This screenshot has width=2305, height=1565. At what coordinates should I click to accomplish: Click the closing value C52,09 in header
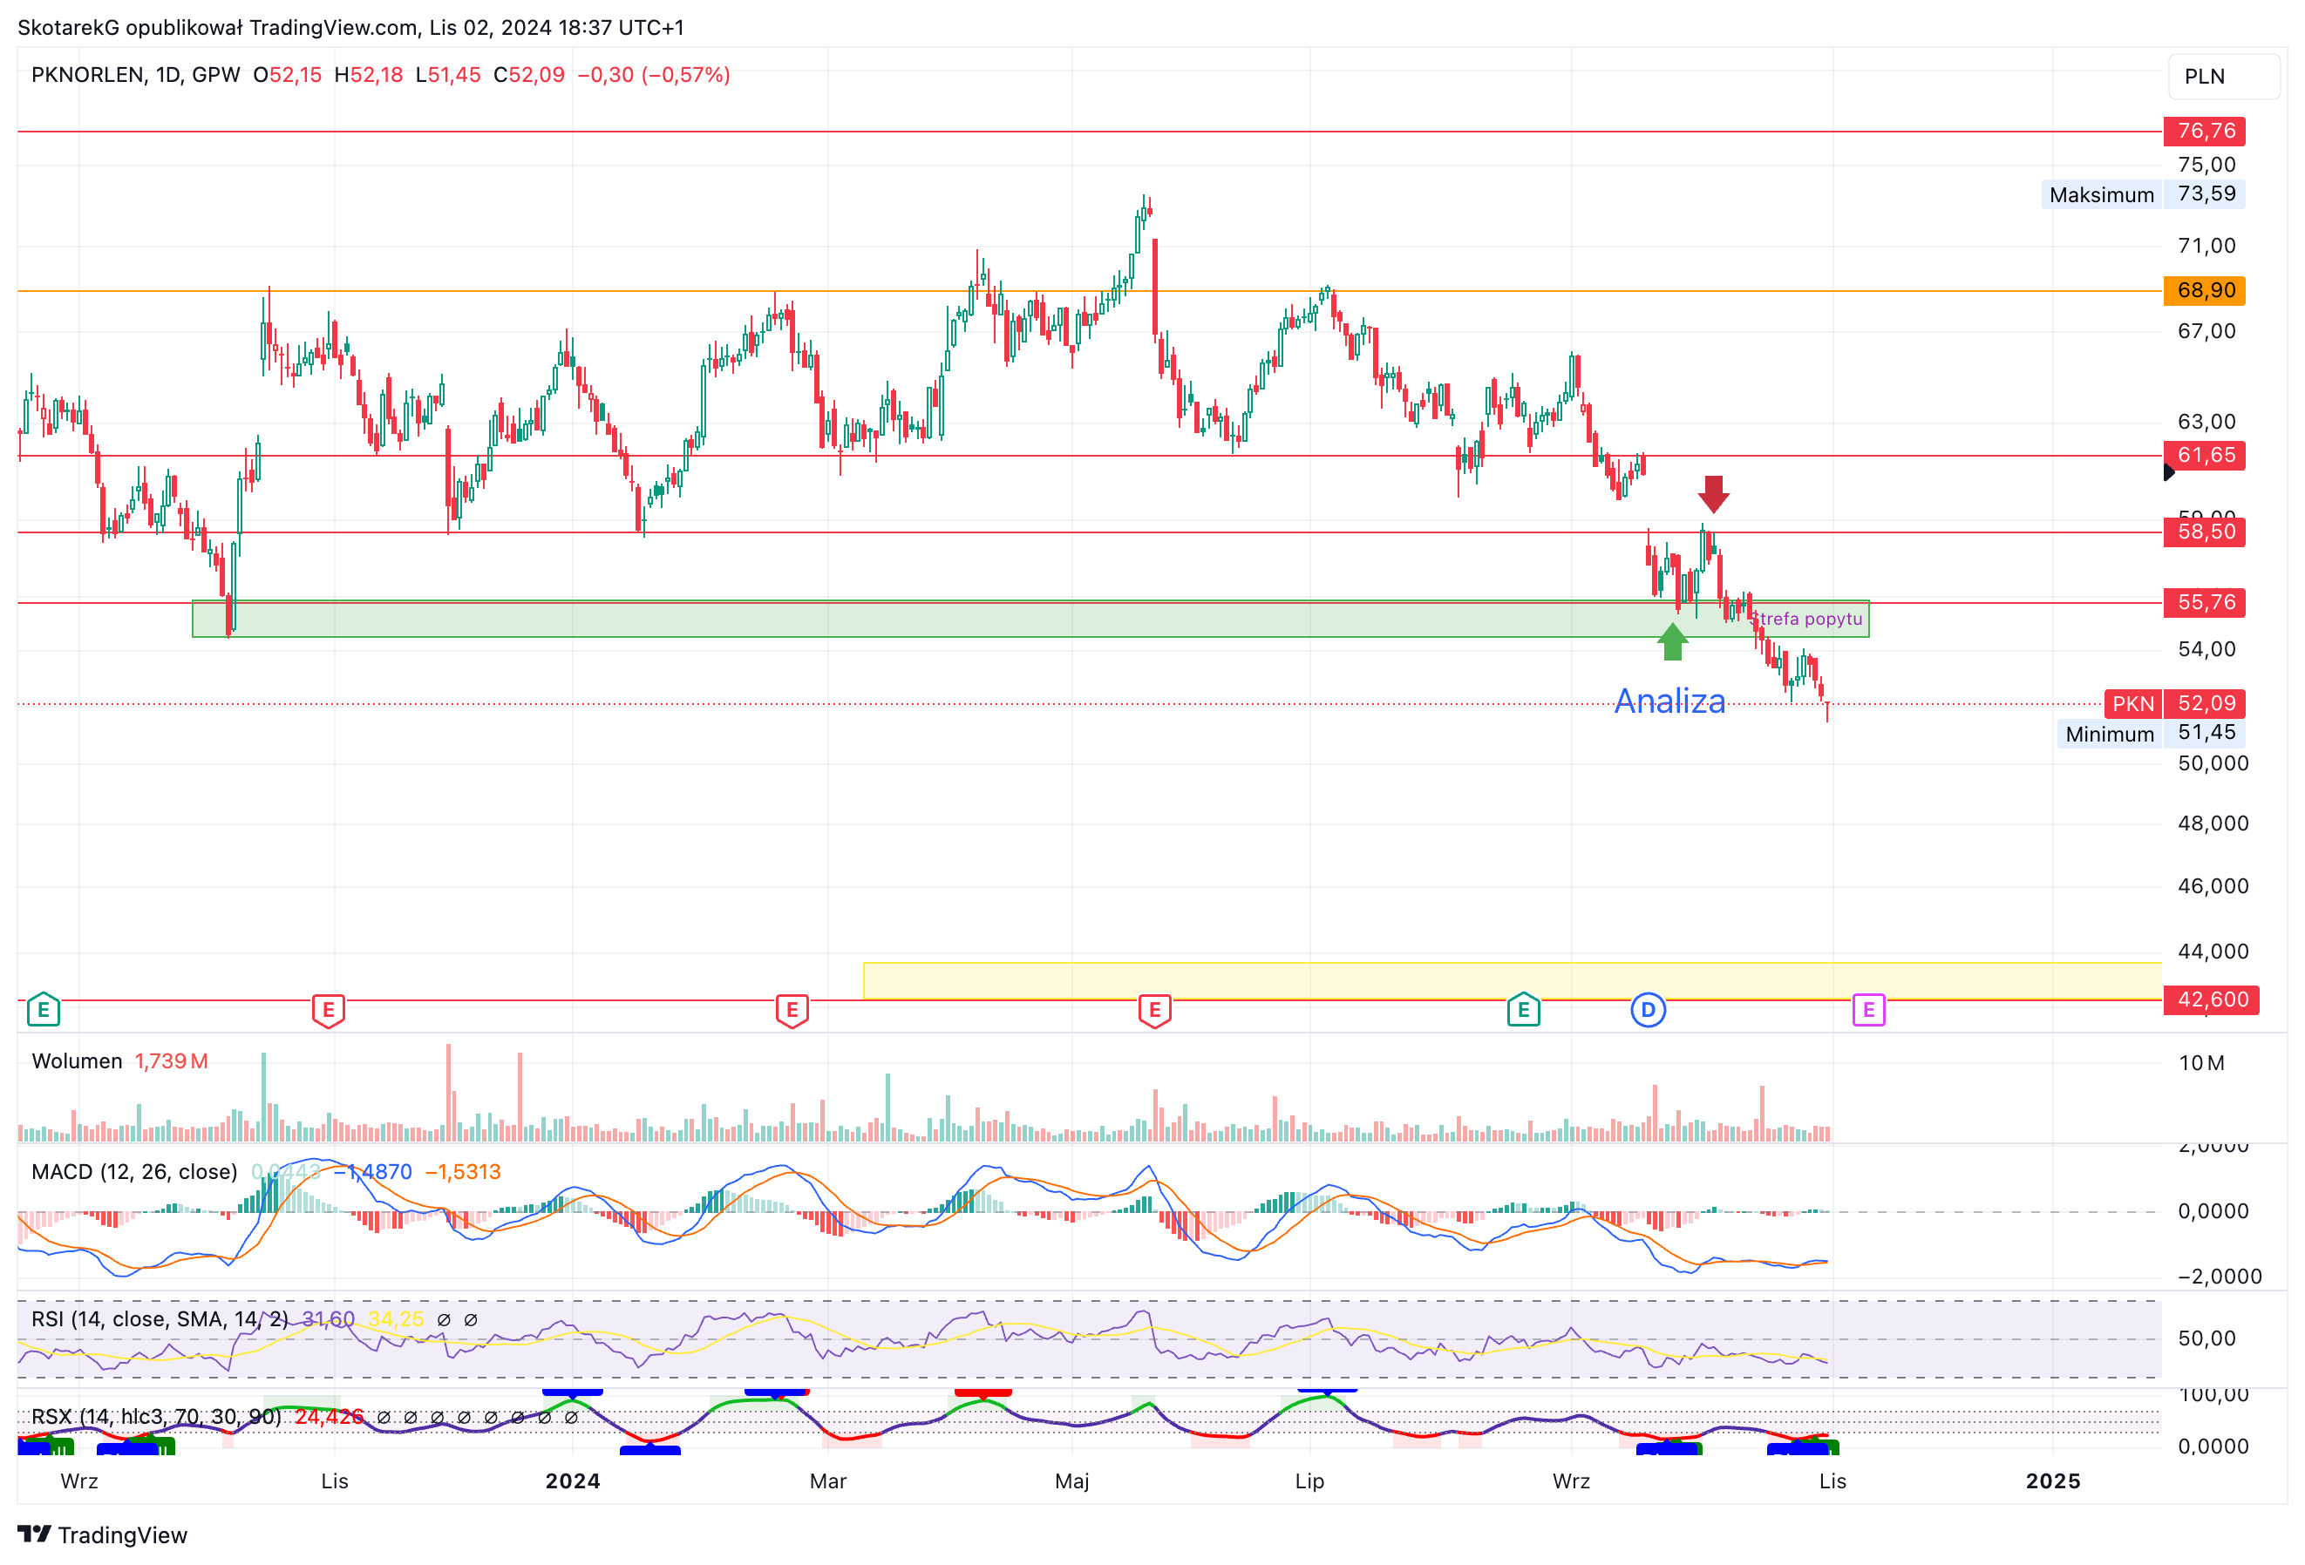click(x=528, y=75)
